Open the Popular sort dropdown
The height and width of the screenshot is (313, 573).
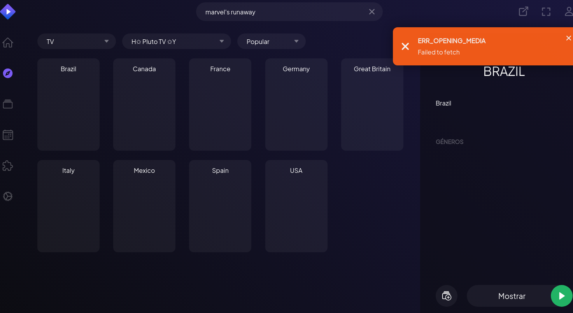(272, 41)
